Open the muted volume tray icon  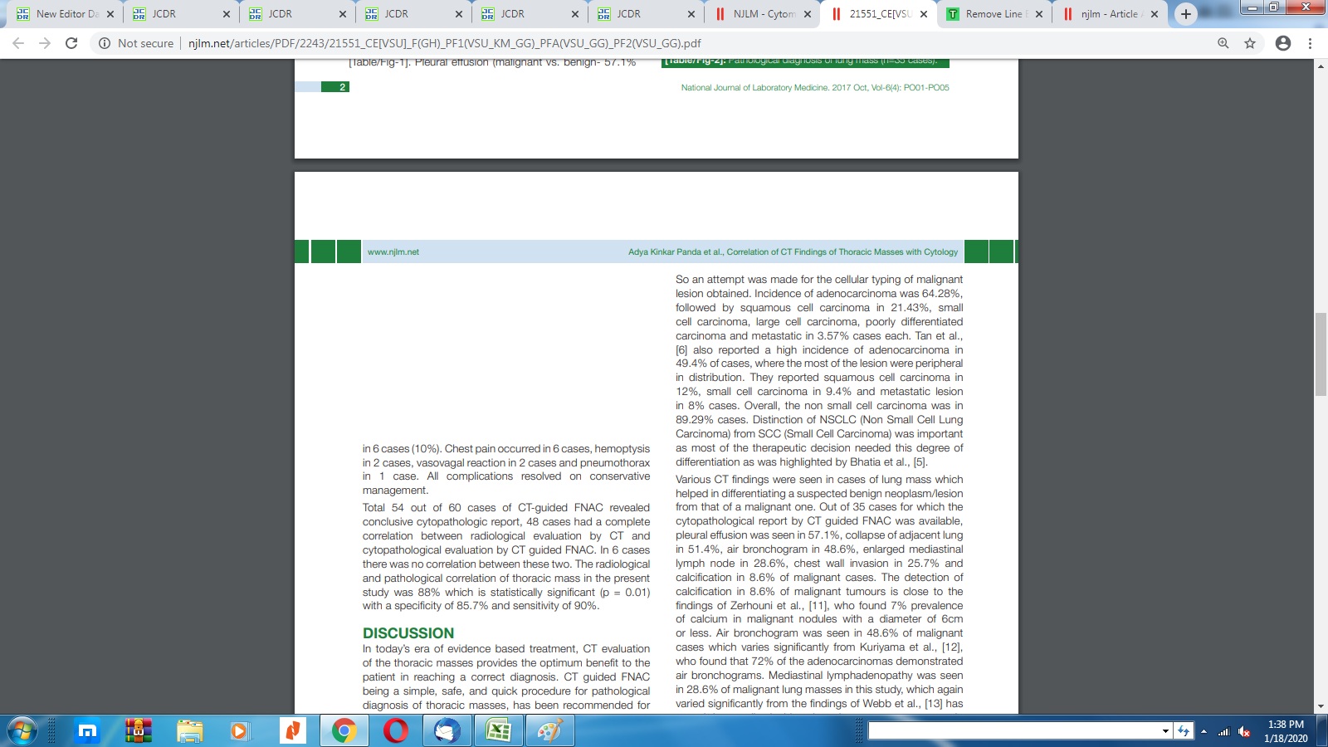point(1244,731)
